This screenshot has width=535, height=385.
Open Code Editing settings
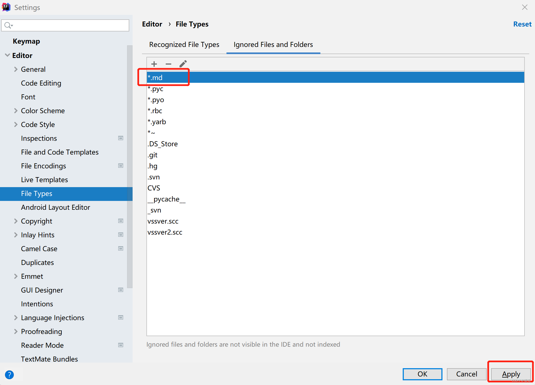click(x=41, y=83)
